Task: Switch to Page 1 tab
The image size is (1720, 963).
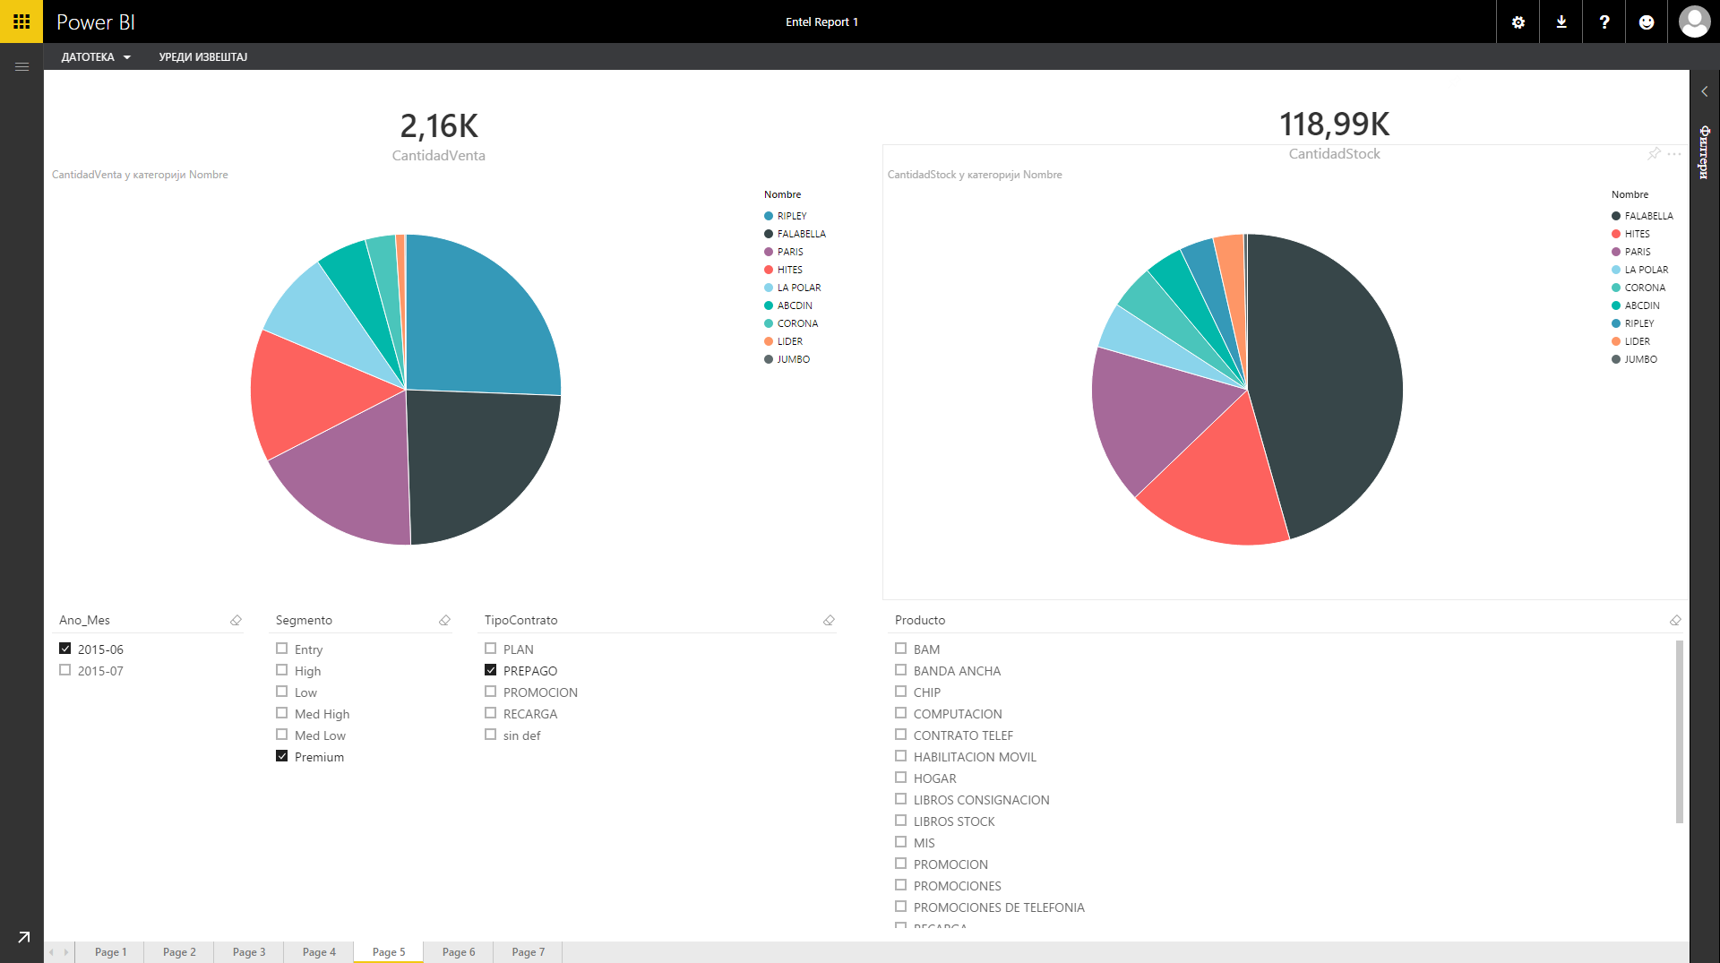Action: 110,952
